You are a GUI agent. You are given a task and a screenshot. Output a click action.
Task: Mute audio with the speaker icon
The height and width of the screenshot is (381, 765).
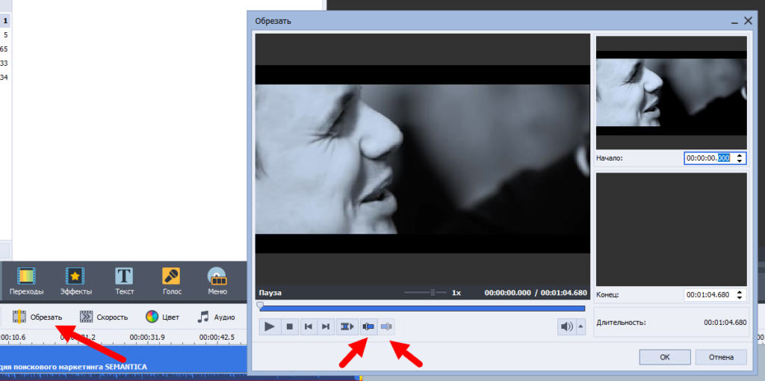click(567, 327)
